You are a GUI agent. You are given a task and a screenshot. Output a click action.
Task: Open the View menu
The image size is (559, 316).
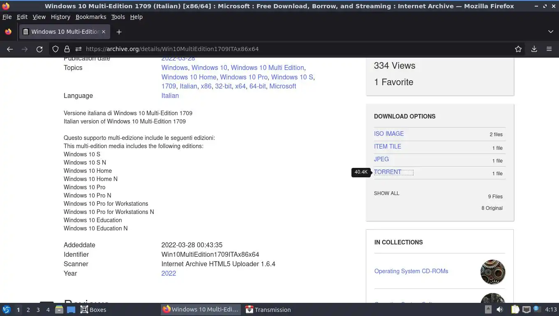[x=39, y=17]
